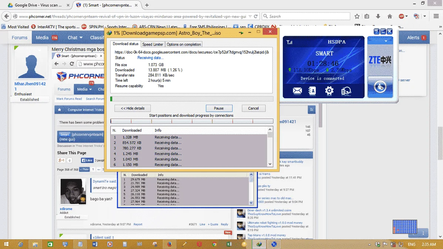Bookmark this page with the star icon

(x=357, y=16)
